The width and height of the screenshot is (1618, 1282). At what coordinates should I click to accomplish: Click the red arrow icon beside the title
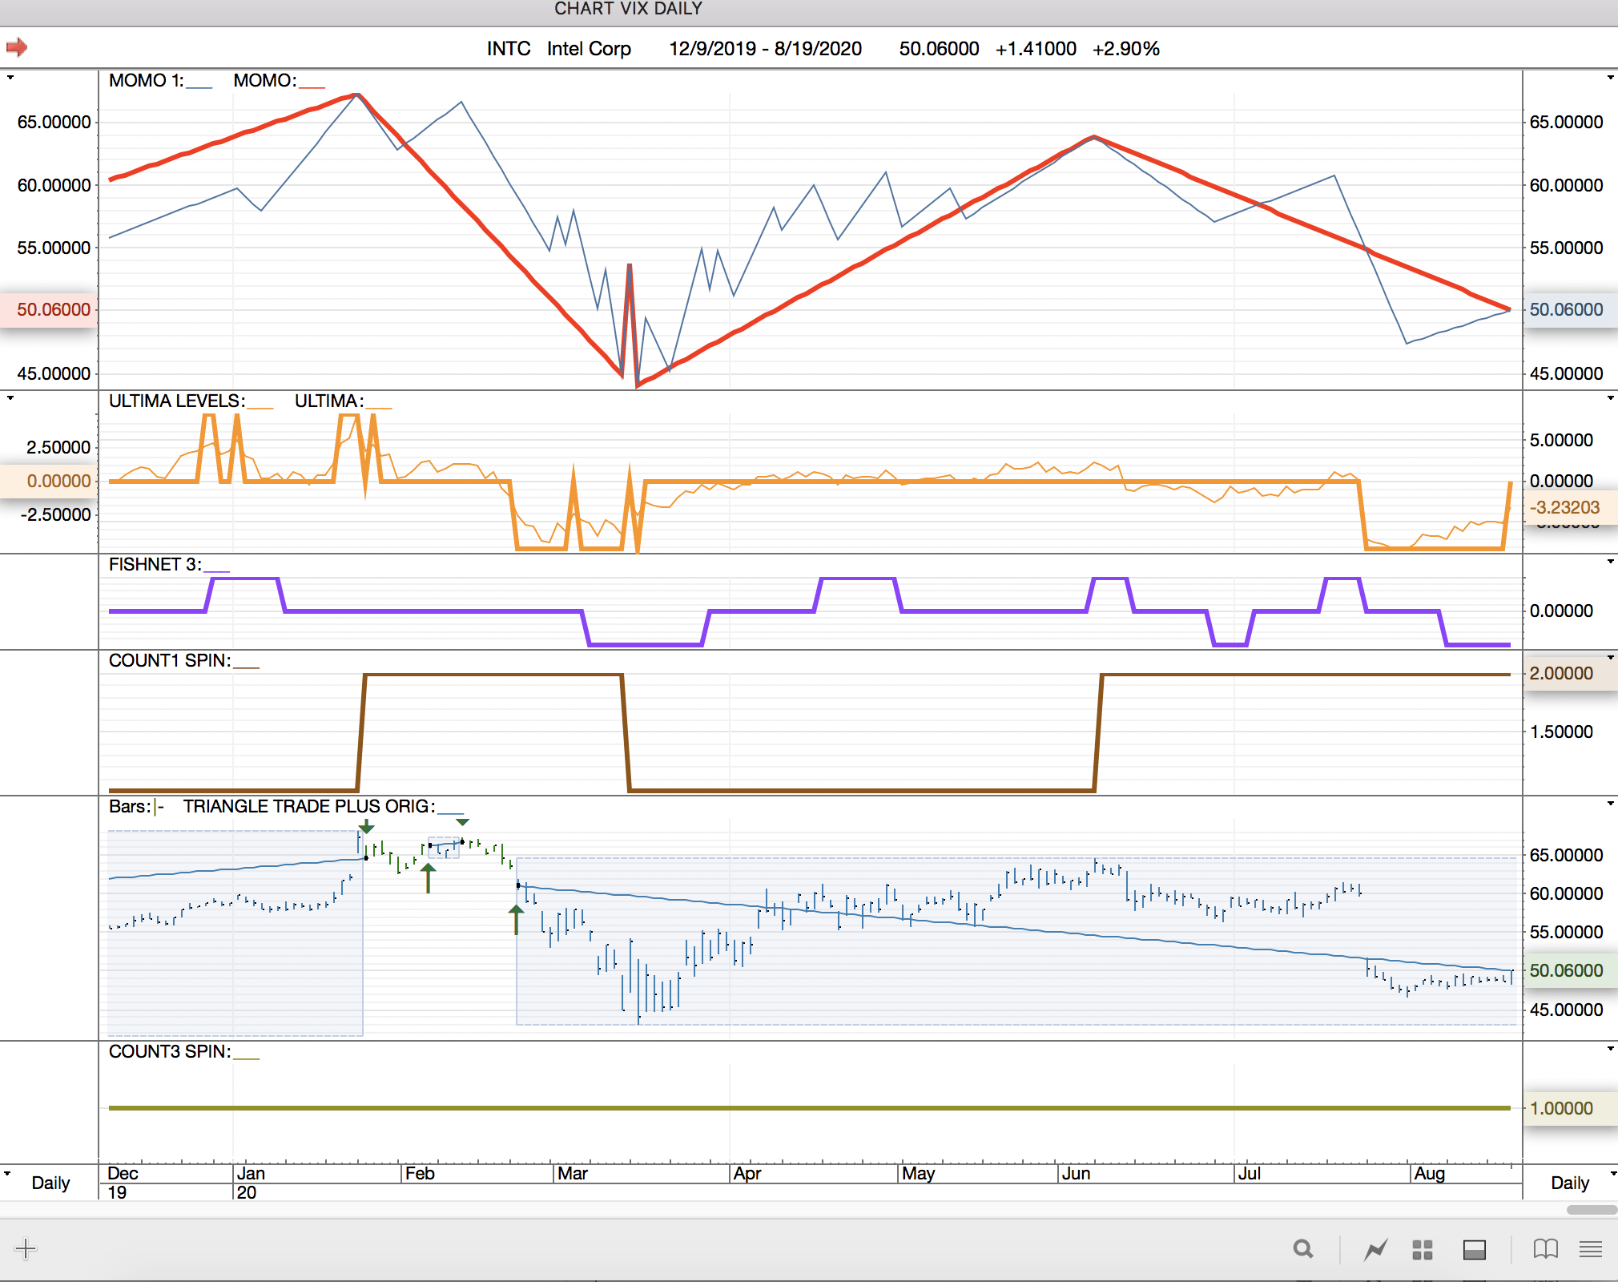point(17,47)
